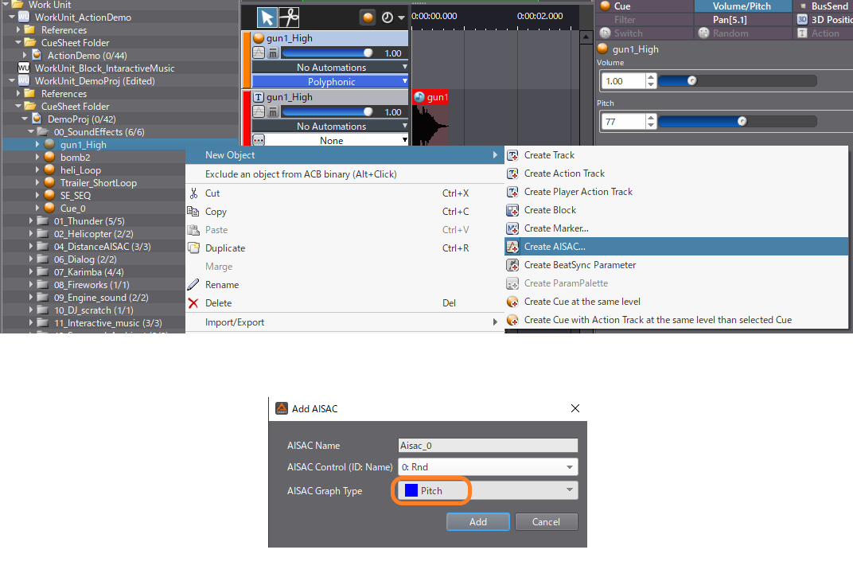
Task: Adjust the Cue gun1_High volume slider
Action: pyautogui.click(x=327, y=53)
